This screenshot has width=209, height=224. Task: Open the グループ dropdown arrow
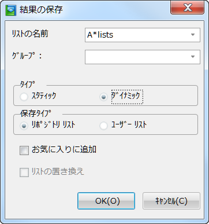(x=193, y=57)
